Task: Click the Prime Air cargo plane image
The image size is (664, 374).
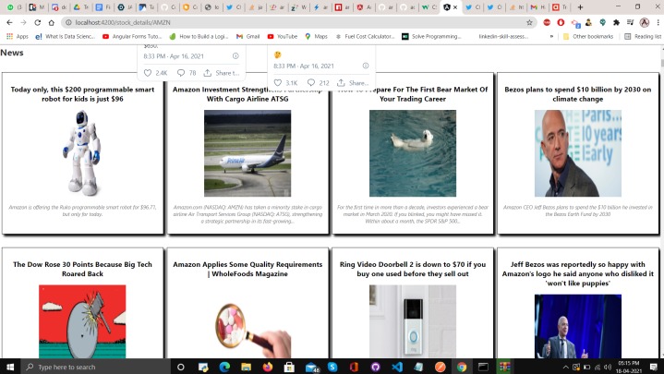Action: 247,153
